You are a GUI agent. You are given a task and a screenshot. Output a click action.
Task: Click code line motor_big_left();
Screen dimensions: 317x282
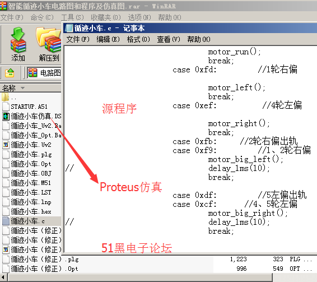(246, 159)
